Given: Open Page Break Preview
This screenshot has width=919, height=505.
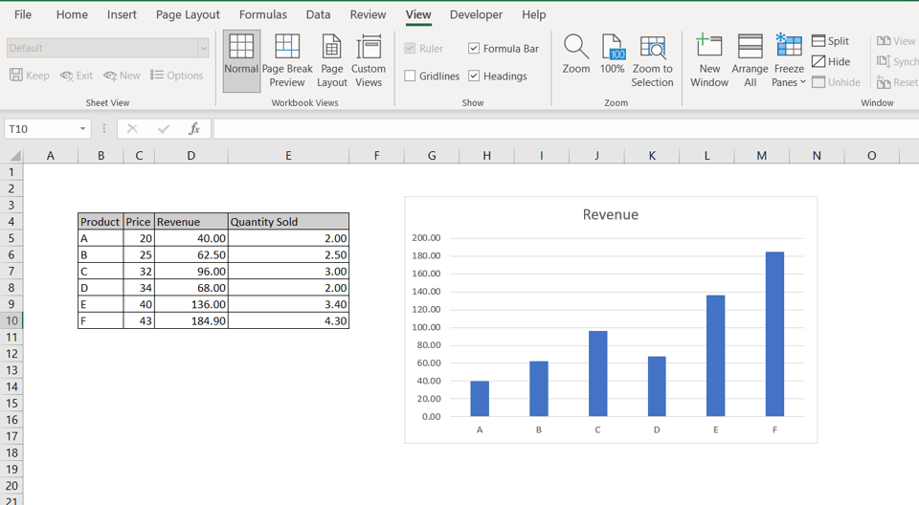Looking at the screenshot, I should tap(287, 61).
